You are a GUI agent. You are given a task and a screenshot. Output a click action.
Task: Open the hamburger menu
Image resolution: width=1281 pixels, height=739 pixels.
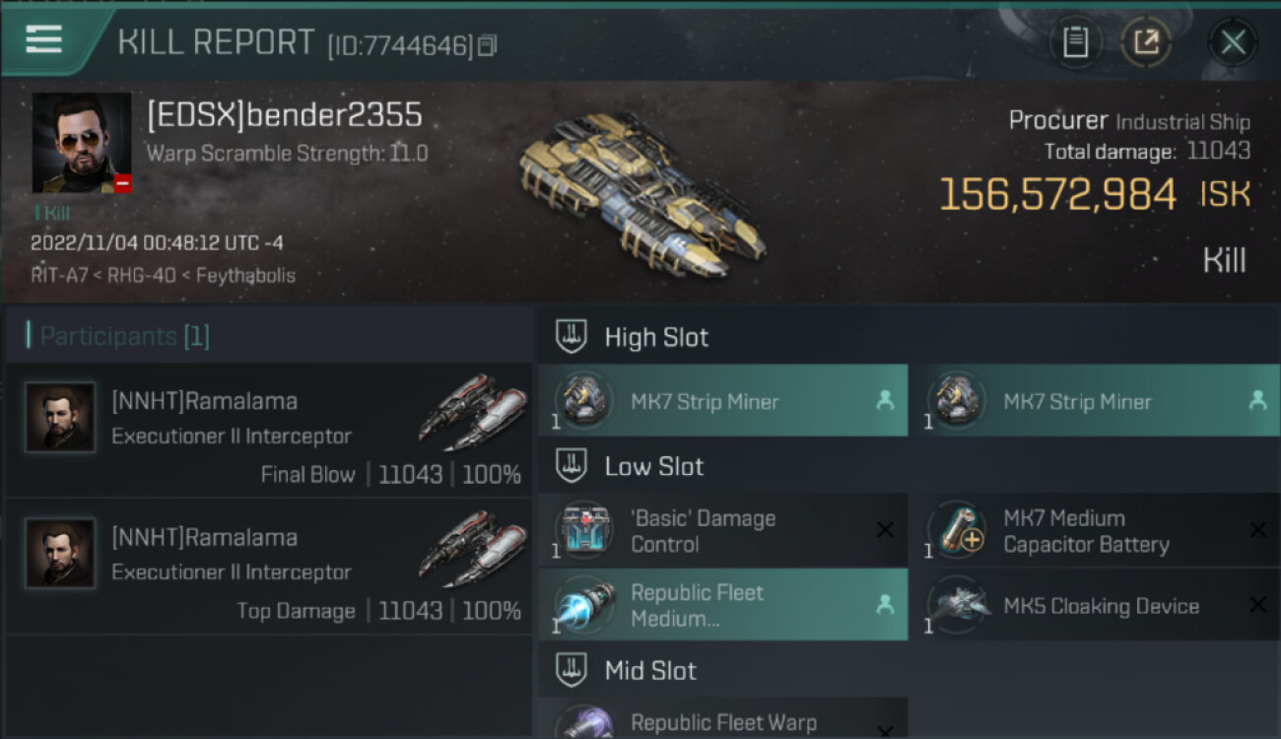tap(43, 39)
